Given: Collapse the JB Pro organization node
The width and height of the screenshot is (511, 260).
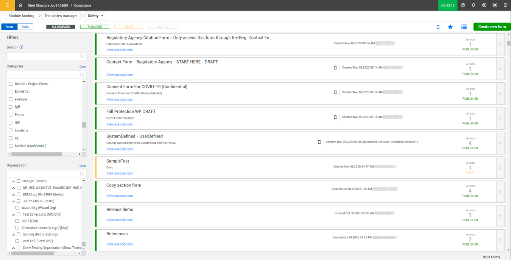Looking at the screenshot, I should pos(14,201).
